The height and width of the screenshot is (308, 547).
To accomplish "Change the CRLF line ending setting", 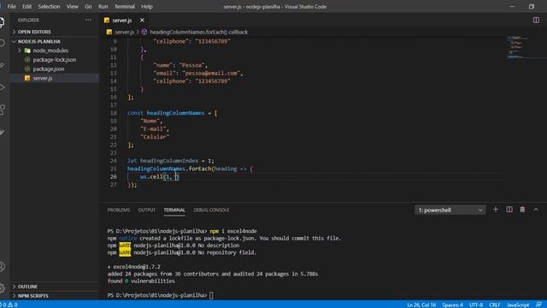I will coord(495,305).
